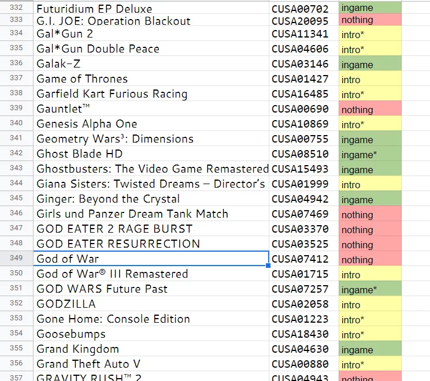This screenshot has height=381, width=430.
Task: Select 'ingame' status for Futuridium EP Deluxe
Action: [x=370, y=8]
